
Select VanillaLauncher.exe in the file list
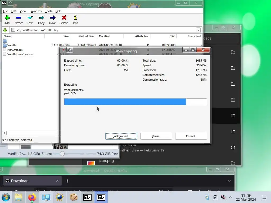20,54
